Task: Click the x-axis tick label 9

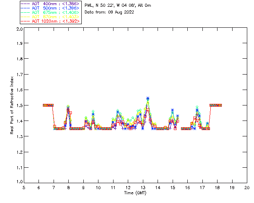Action: [83, 188]
